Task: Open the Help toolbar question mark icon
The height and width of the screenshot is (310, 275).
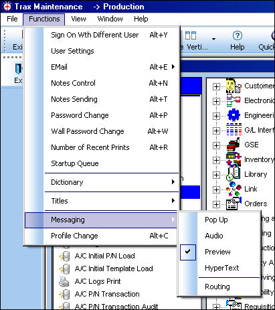Action: pos(237,35)
